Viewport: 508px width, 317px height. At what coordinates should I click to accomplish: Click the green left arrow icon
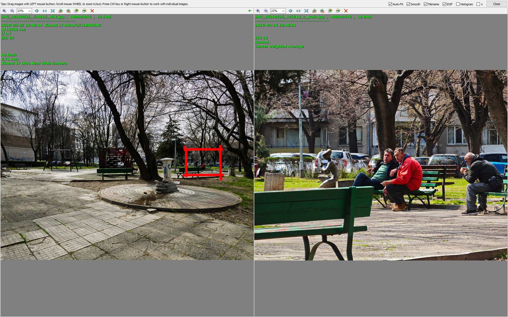[250, 11]
